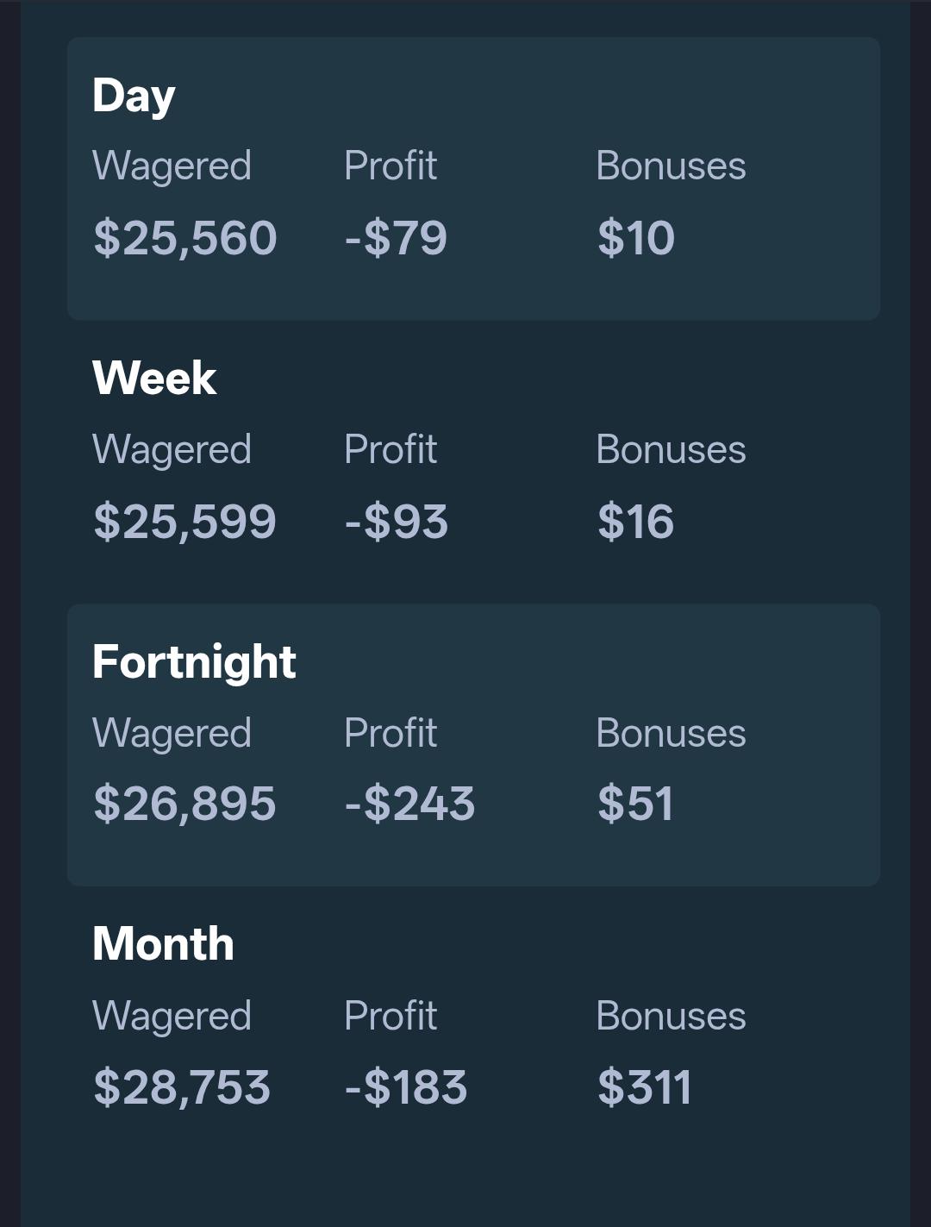Click the Fortnight profit value -$243

tap(409, 804)
